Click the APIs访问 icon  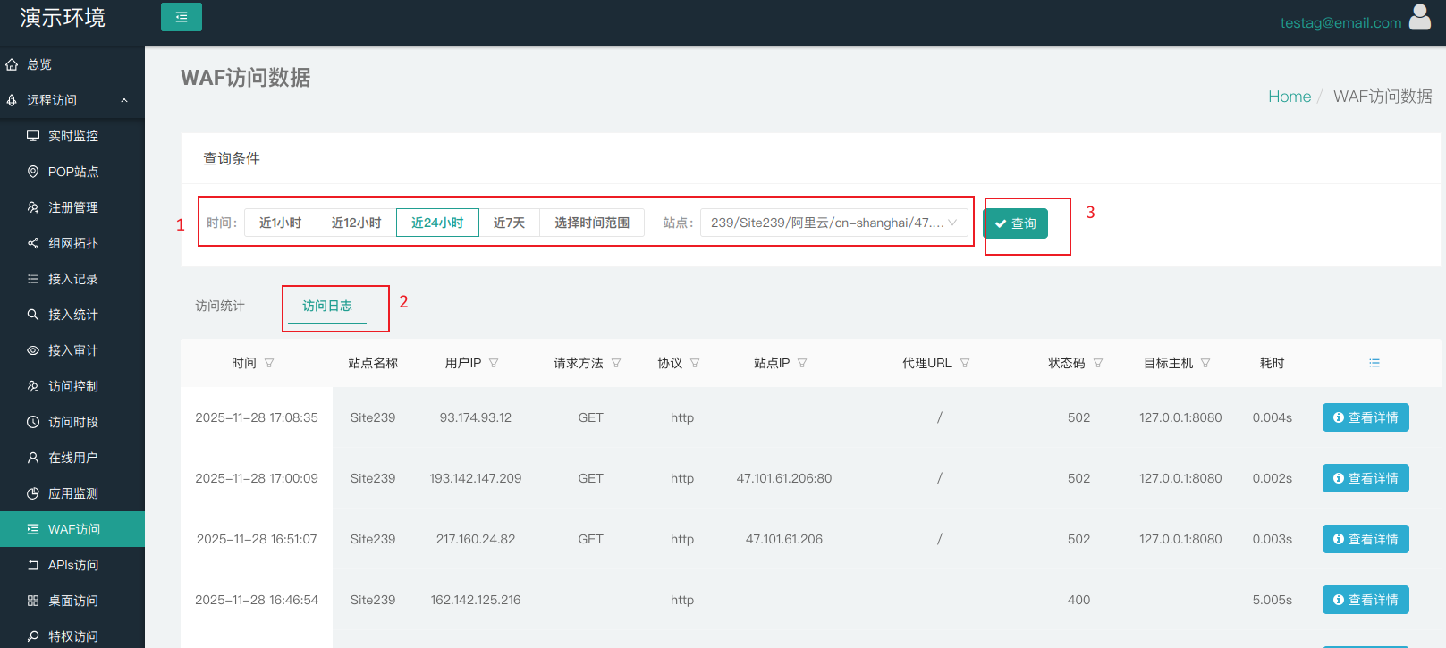(x=33, y=565)
